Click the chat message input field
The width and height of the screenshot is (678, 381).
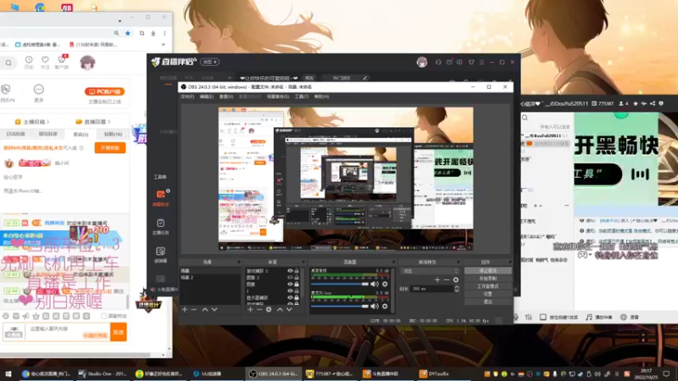point(67,332)
